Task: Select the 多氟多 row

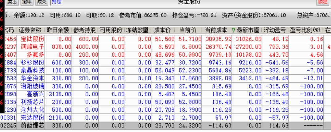Action: coord(165,55)
